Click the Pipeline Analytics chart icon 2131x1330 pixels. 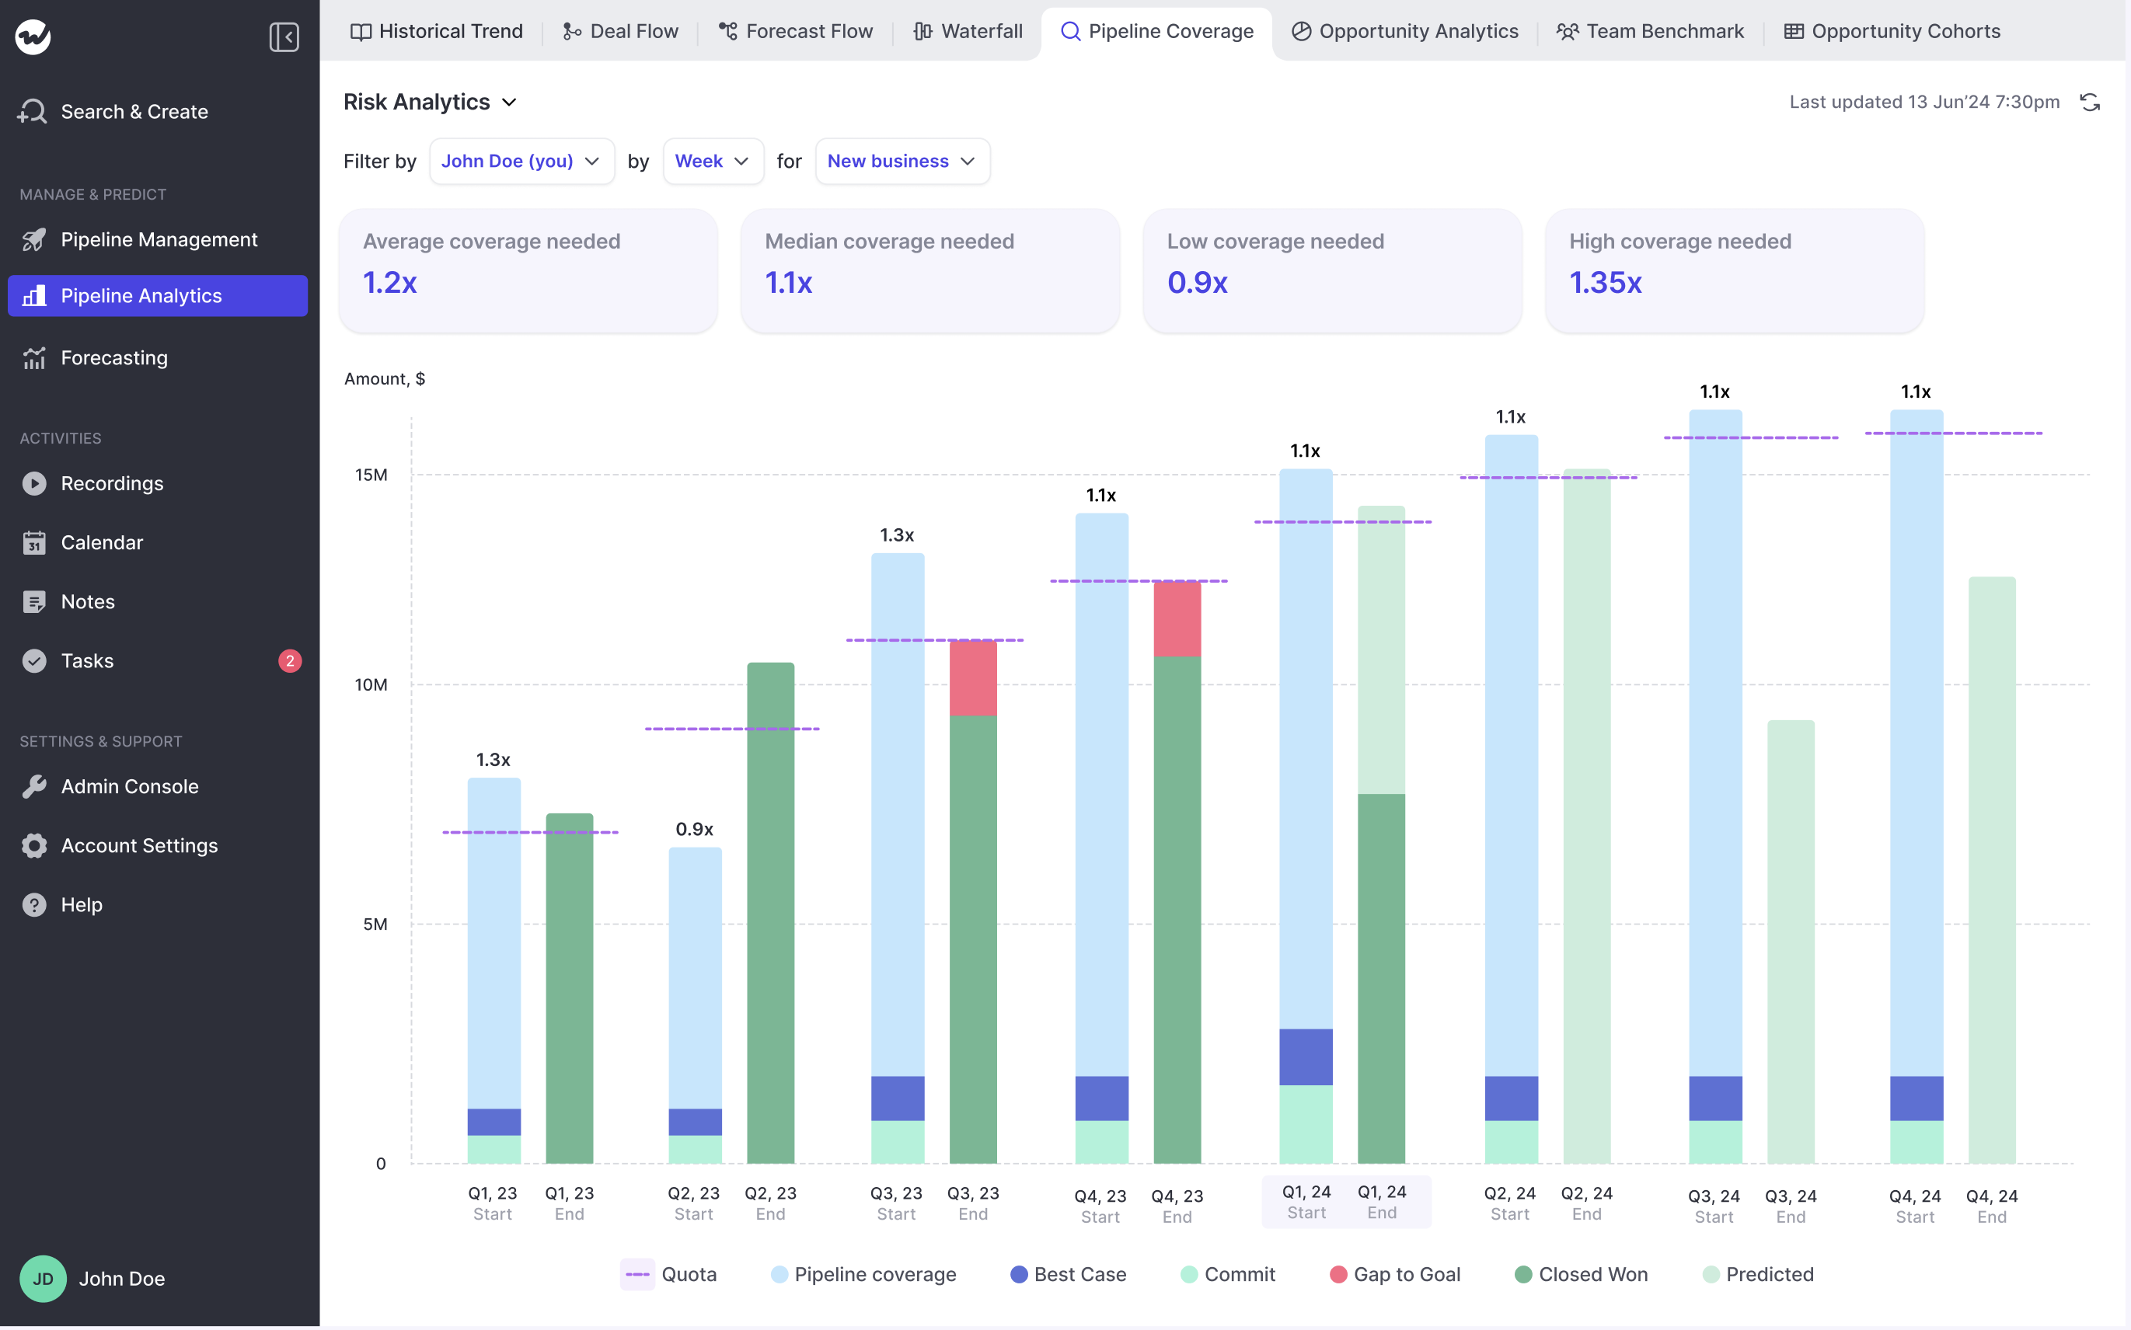click(x=33, y=295)
